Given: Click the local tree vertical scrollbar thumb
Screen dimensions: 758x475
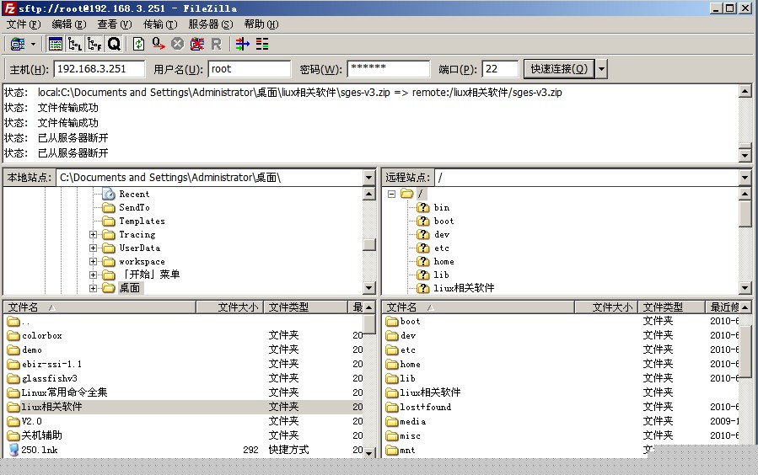Looking at the screenshot, I should [369, 245].
